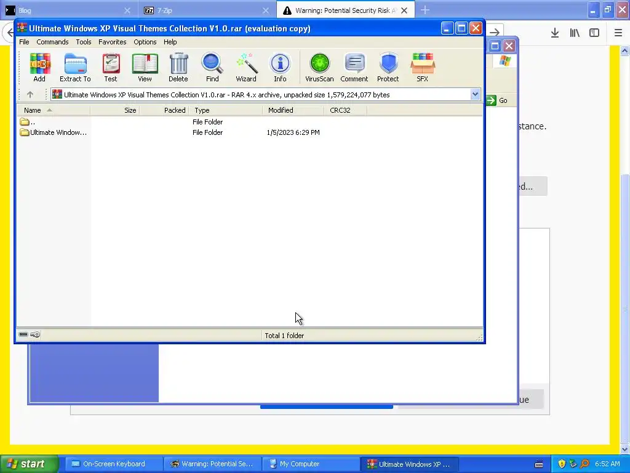This screenshot has height=473, width=630.
Task: Open the Tools menu
Action: [84, 42]
